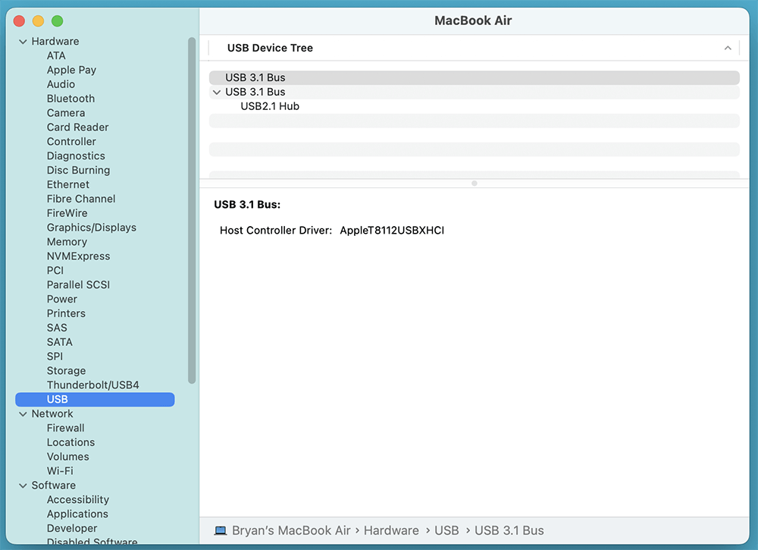Open Thunderbolt/USB4 hardware section
Image resolution: width=758 pixels, height=550 pixels.
92,385
